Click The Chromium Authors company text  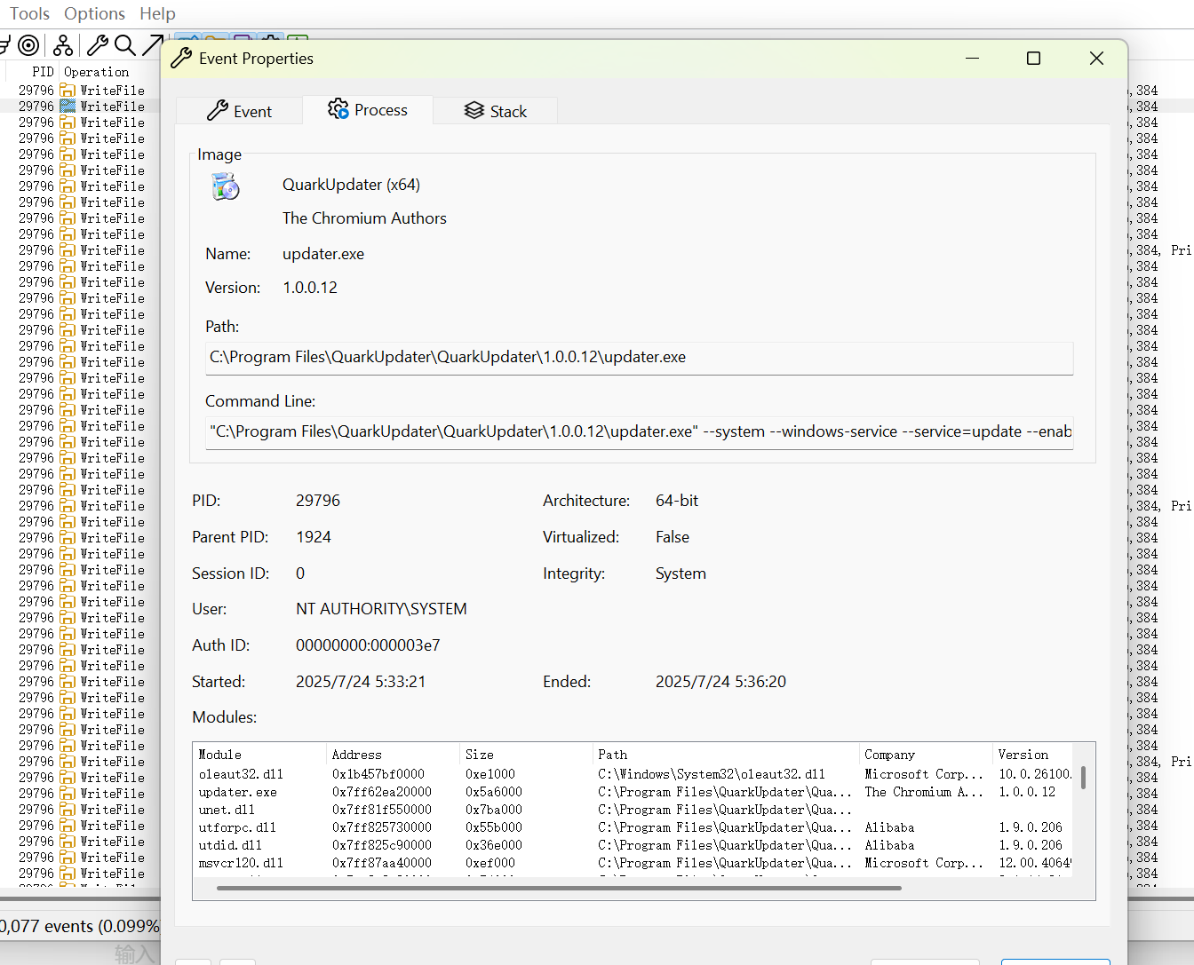point(364,218)
